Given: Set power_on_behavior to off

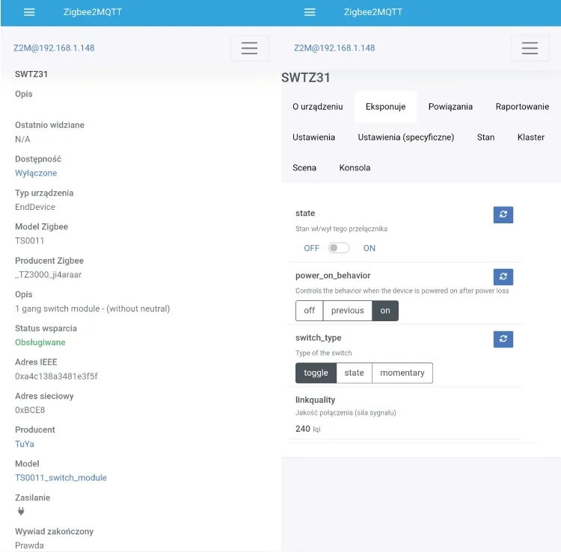Looking at the screenshot, I should 309,311.
